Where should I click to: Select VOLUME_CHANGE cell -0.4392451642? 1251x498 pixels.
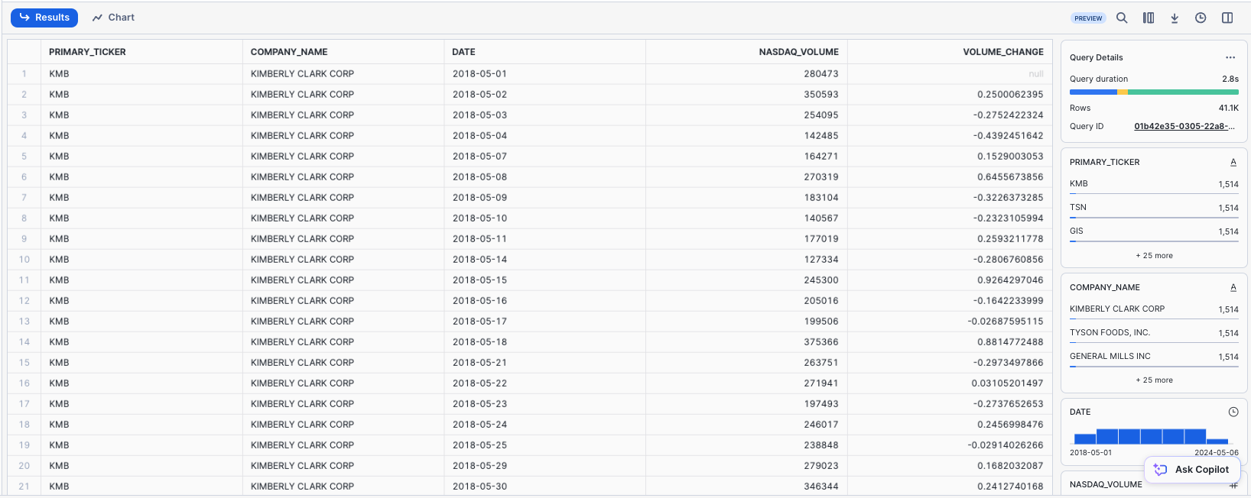click(950, 136)
